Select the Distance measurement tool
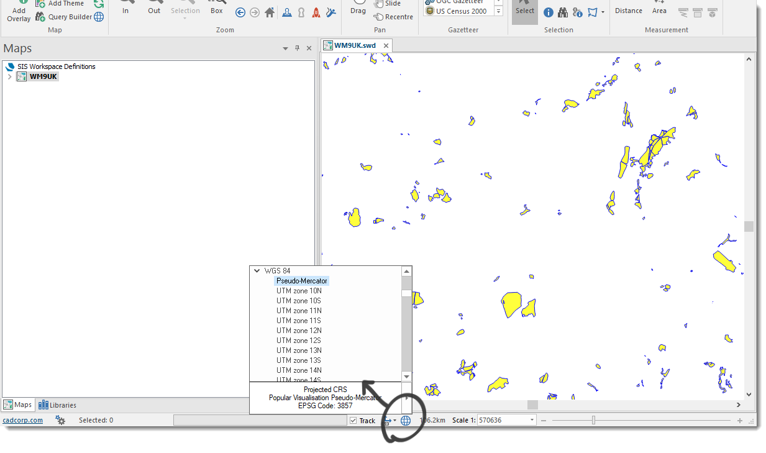 629,11
